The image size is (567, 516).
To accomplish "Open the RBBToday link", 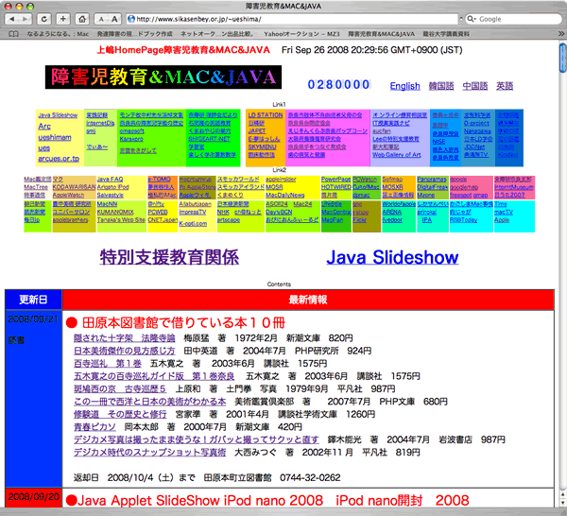I will [464, 220].
